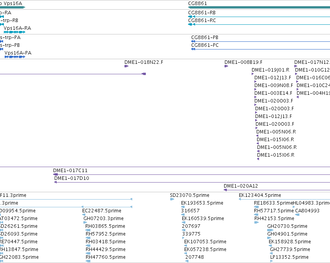Select the GH20730.5prime label

point(287,226)
